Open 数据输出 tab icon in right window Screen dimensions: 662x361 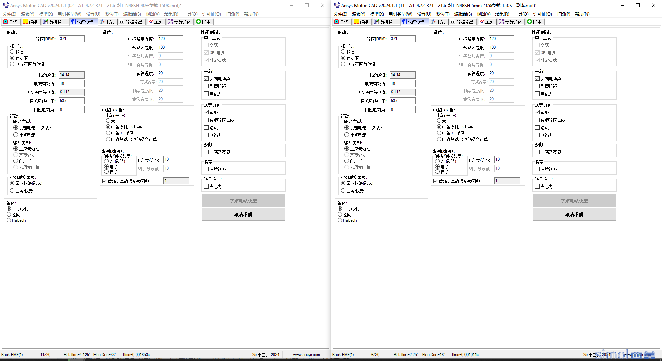(x=453, y=22)
